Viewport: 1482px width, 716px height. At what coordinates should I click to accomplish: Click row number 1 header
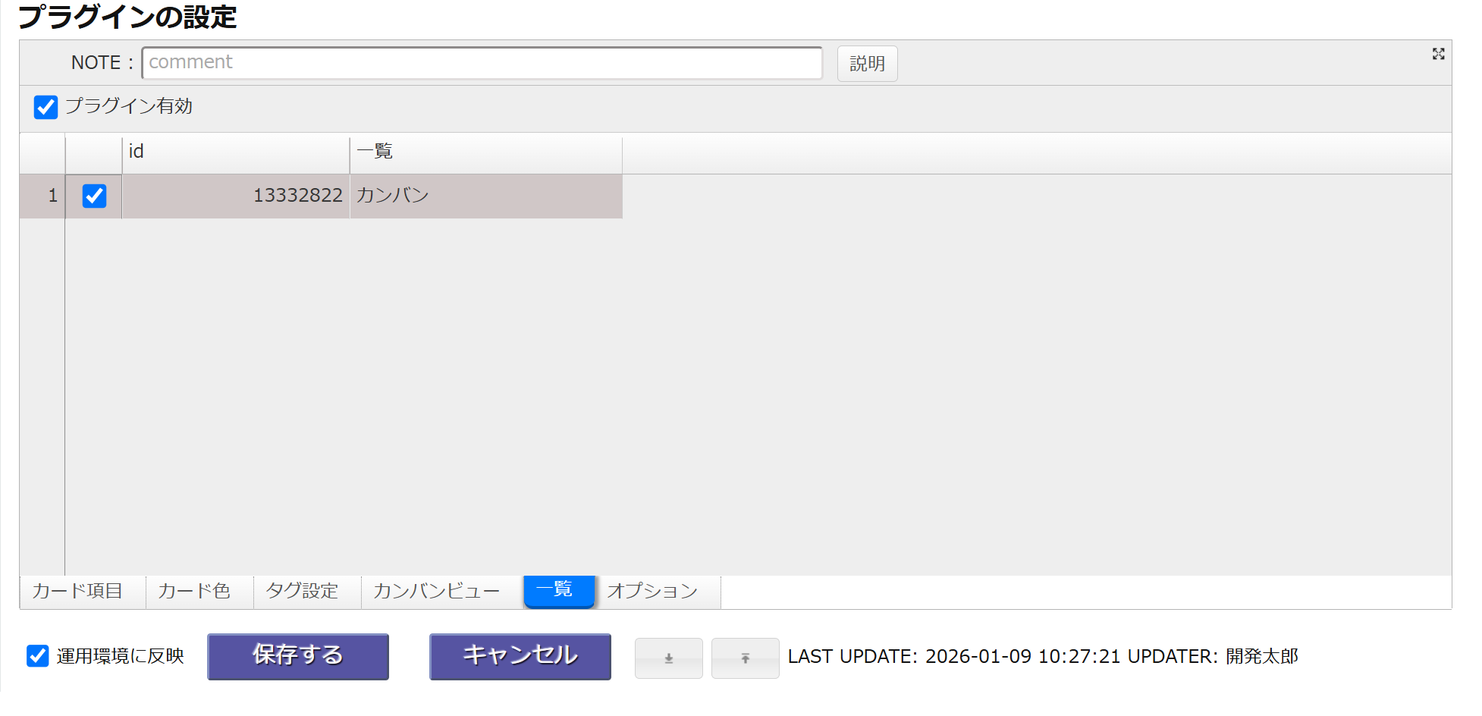[x=42, y=196]
